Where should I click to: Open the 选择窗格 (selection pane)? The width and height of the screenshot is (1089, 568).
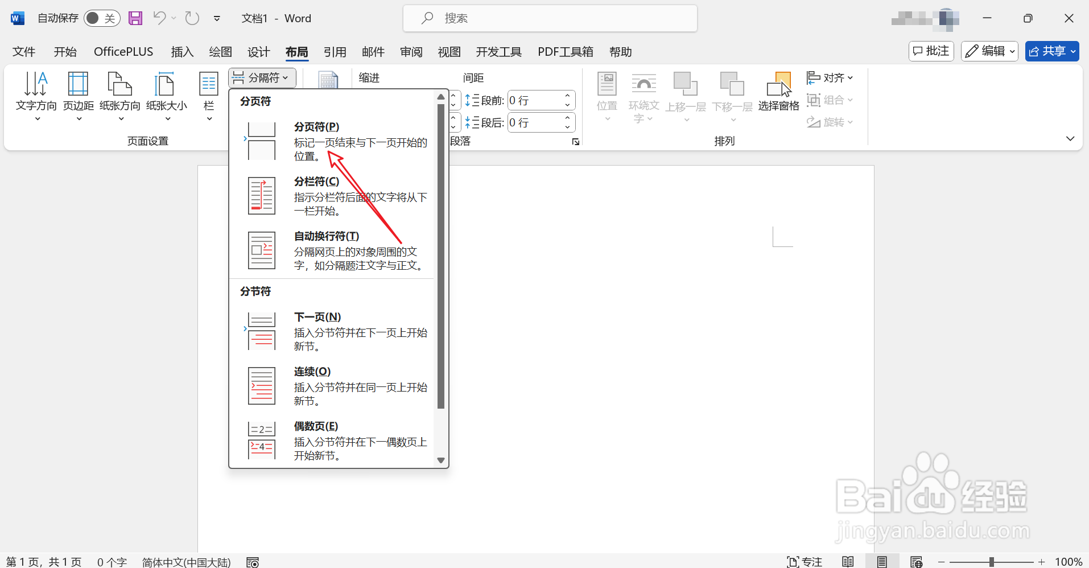tap(778, 91)
